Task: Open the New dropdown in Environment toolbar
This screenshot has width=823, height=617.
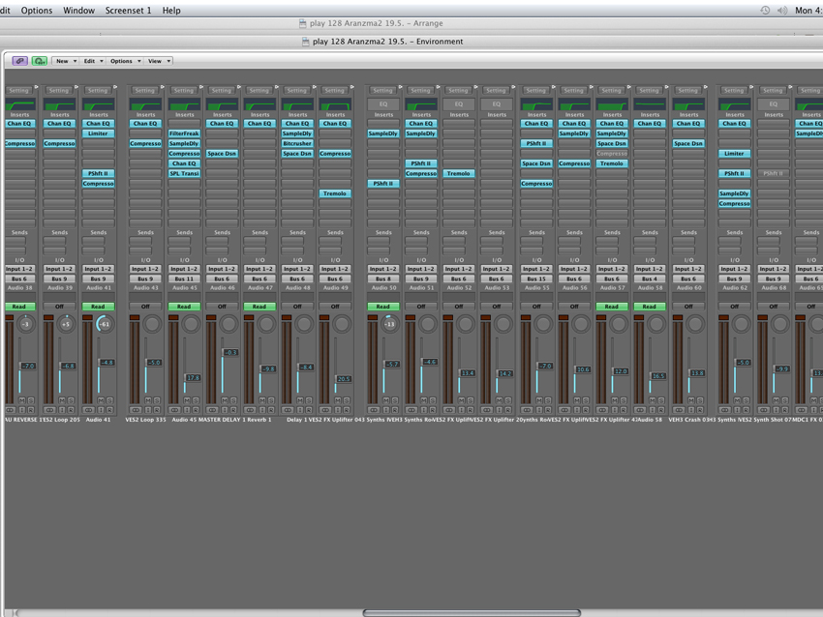Action: point(66,61)
